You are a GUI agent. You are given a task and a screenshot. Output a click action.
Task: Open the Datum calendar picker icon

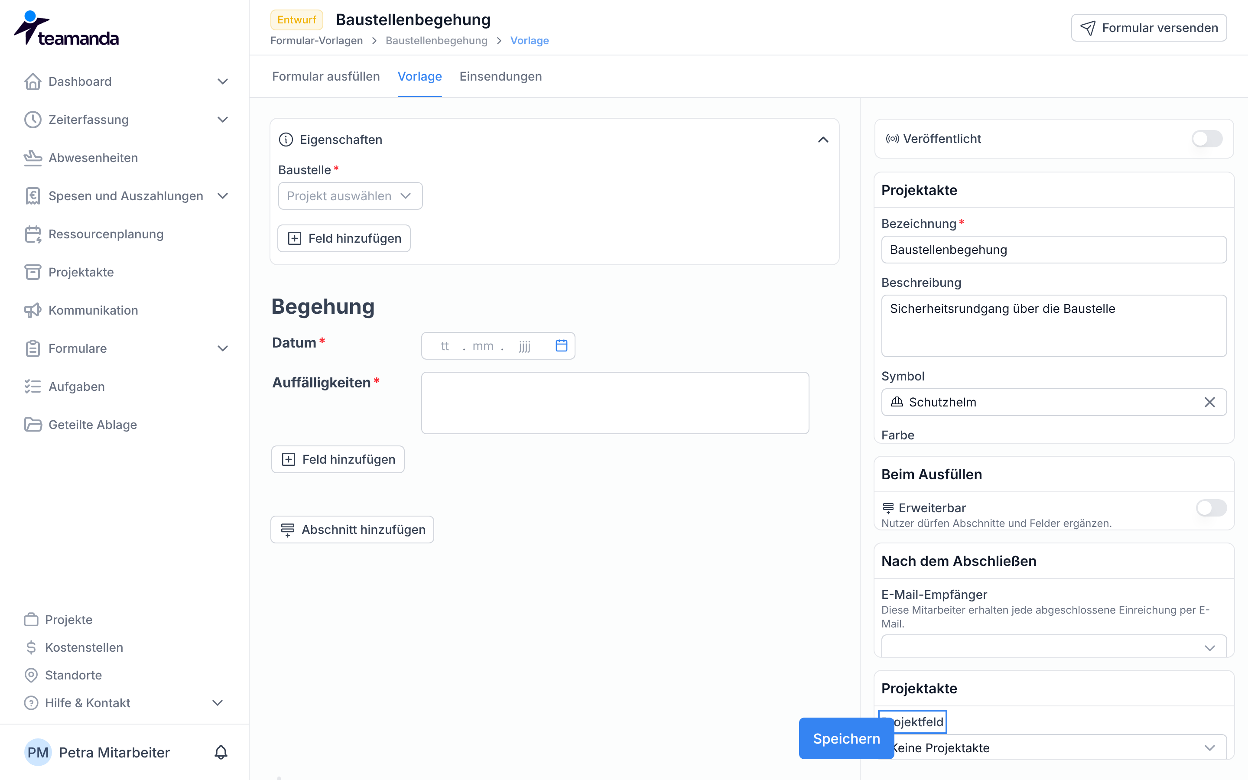(x=562, y=346)
